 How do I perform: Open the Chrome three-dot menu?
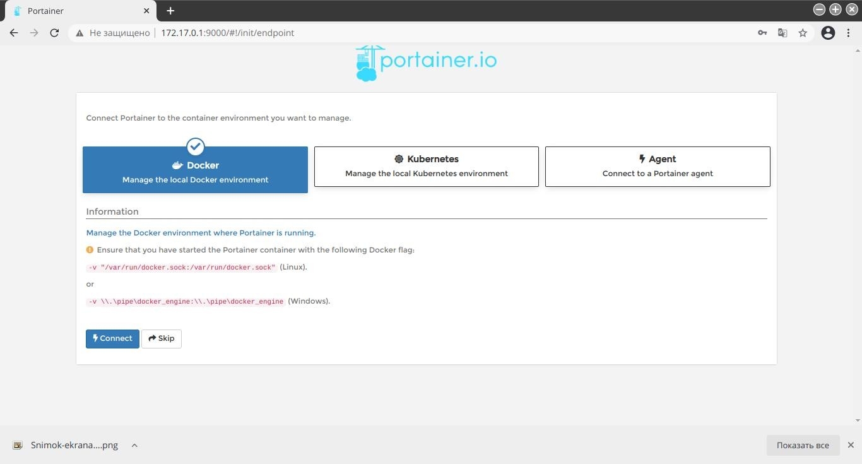(x=849, y=33)
